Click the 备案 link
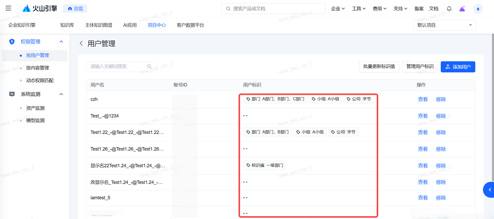The image size is (494, 219). point(419,8)
